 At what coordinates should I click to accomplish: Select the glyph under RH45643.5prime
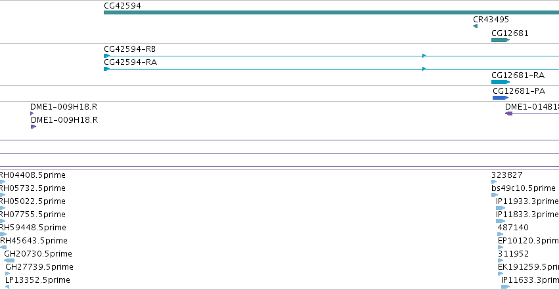[3, 247]
